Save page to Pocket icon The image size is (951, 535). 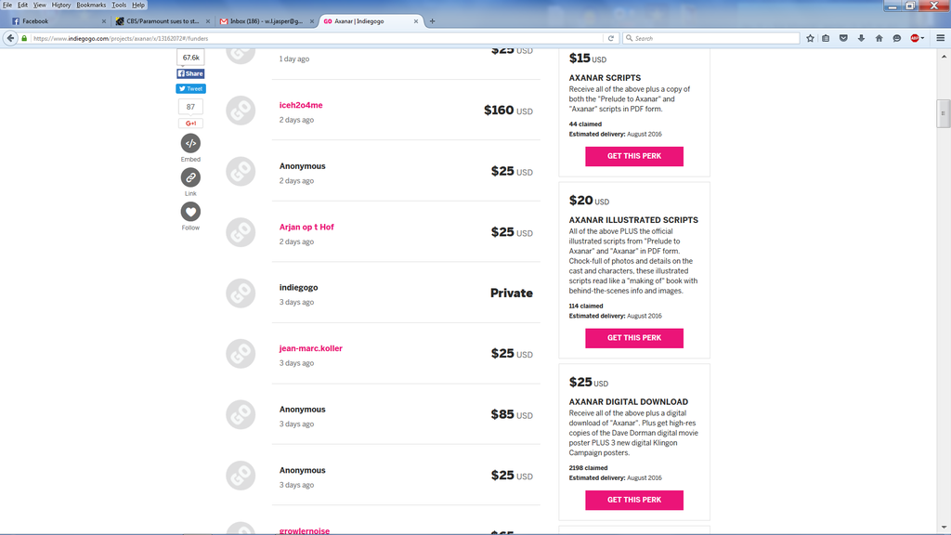[843, 38]
